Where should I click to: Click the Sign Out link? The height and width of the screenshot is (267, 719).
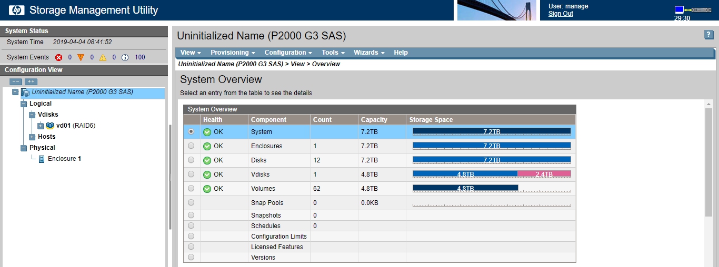tap(561, 14)
